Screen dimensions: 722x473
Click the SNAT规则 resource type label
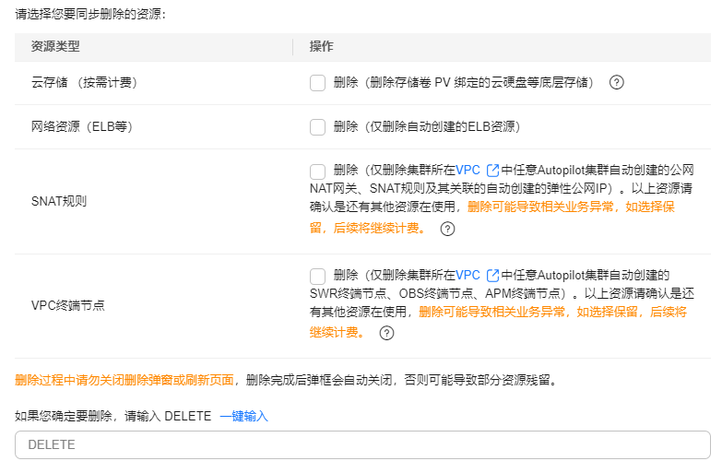pyautogui.click(x=59, y=200)
